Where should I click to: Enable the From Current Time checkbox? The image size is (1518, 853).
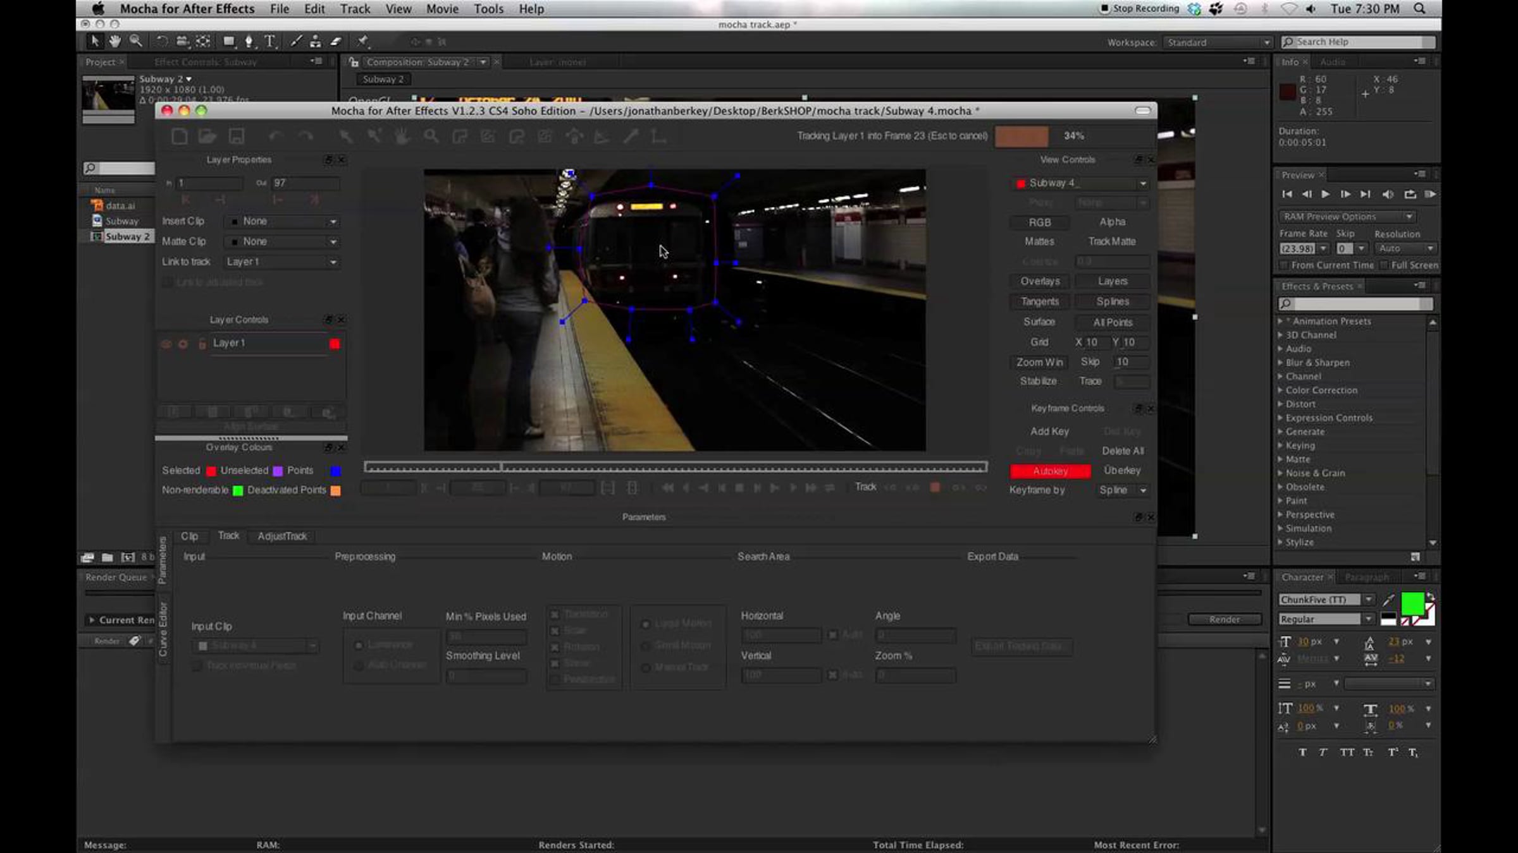[1283, 265]
